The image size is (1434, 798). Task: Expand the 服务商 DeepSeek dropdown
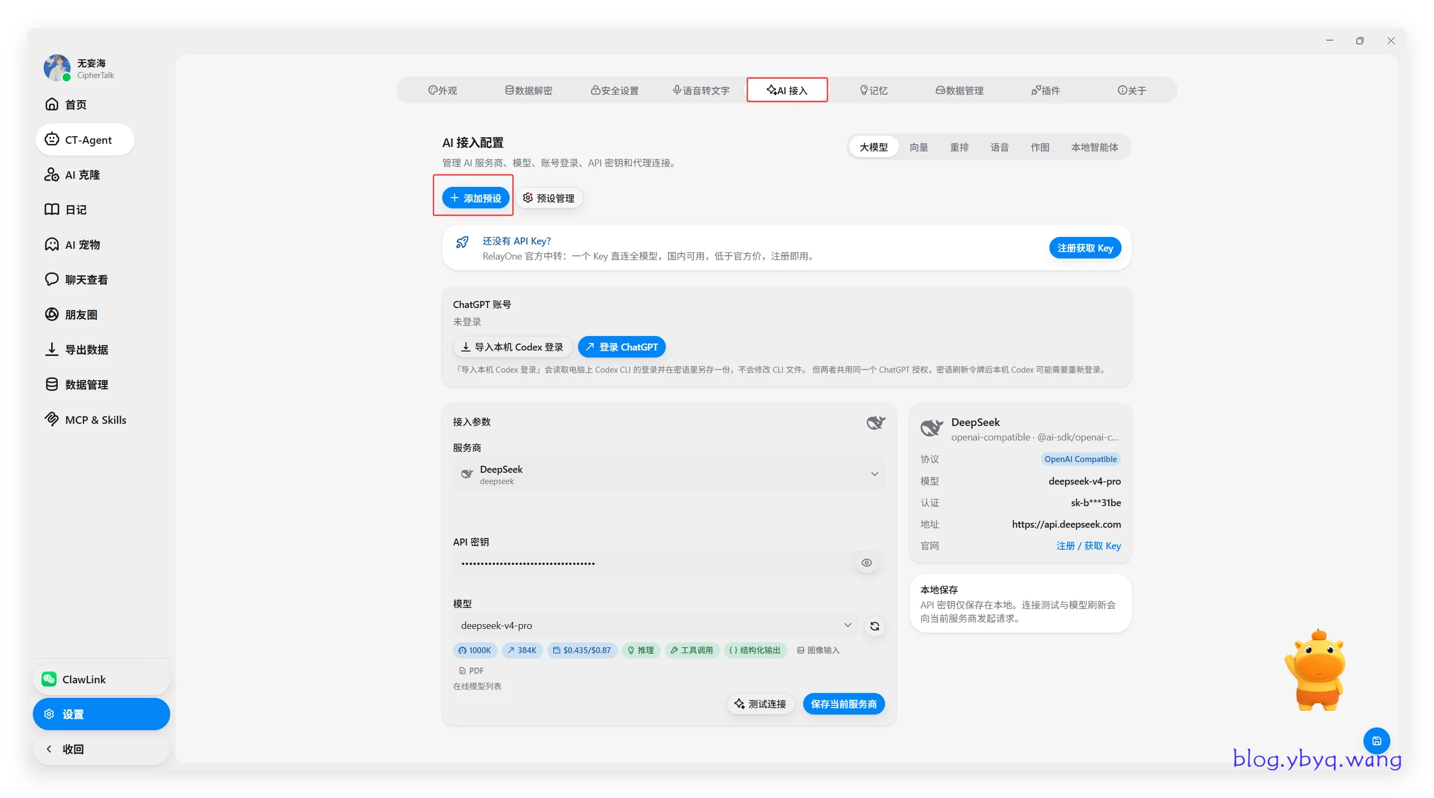pos(669,474)
